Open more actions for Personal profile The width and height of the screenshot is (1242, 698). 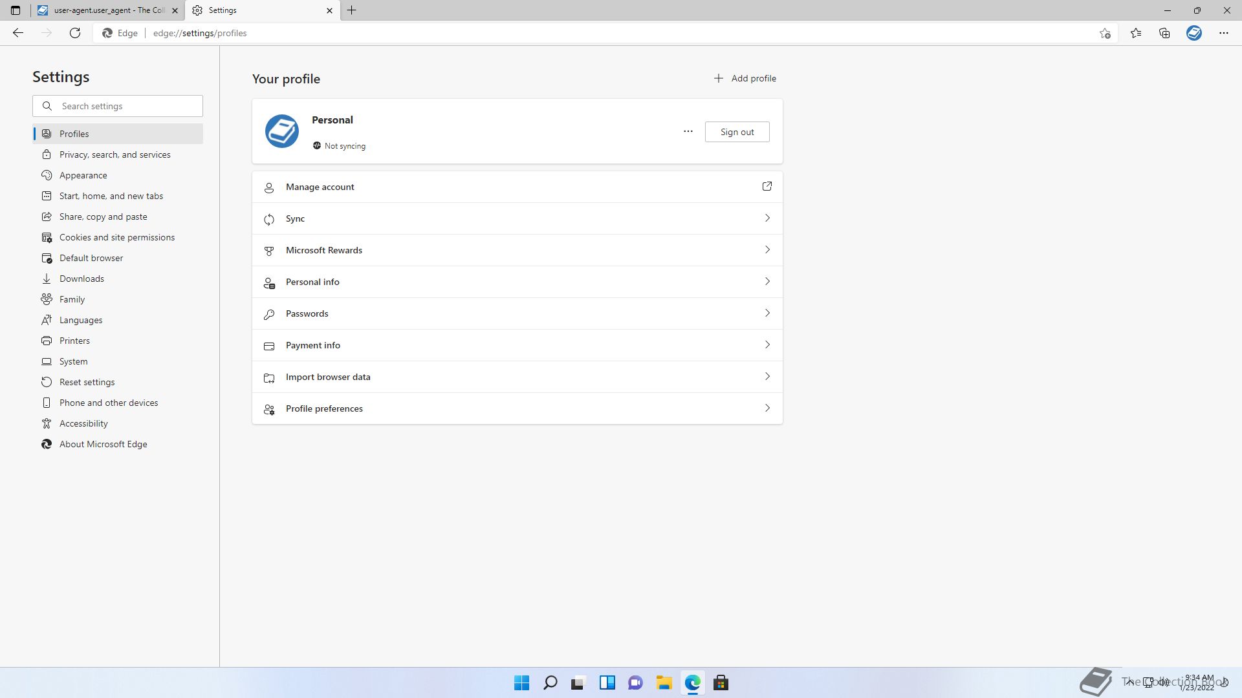coord(688,131)
